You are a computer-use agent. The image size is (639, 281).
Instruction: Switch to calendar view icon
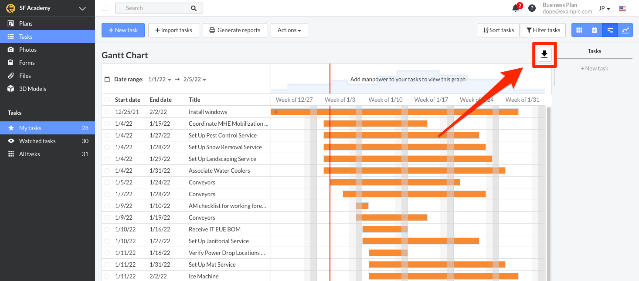click(x=595, y=30)
